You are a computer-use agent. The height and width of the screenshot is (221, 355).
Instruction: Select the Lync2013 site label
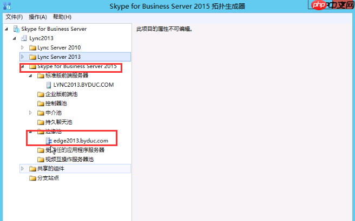pyautogui.click(x=41, y=38)
